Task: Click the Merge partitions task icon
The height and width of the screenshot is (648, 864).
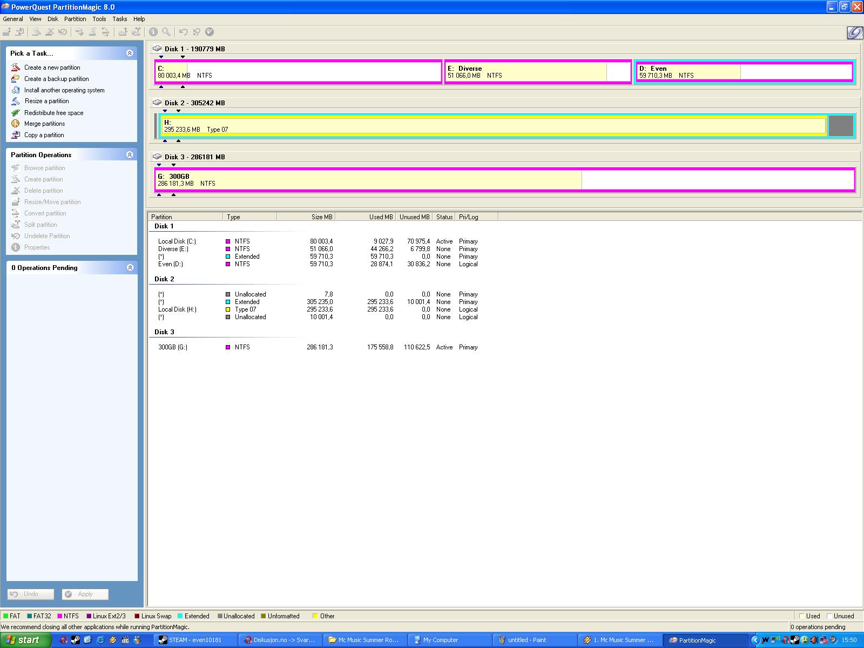Action: [16, 124]
